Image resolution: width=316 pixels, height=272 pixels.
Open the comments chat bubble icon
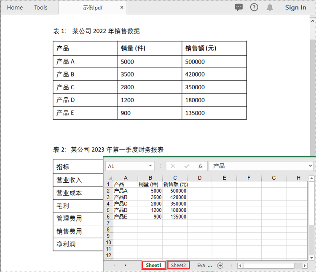coord(239,8)
